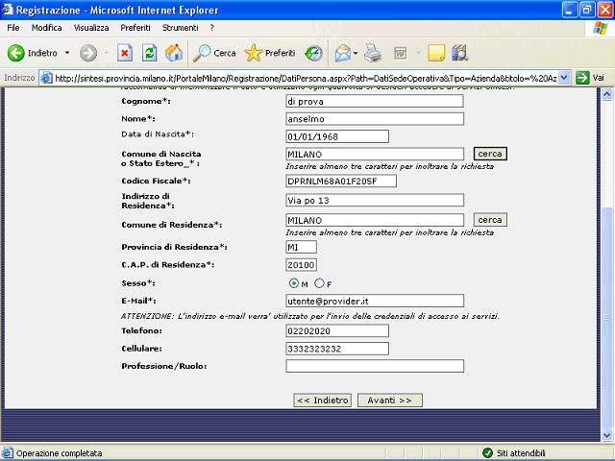Refresh the page with the green arrows icon
Screen dimensions: 615x461
coord(150,53)
